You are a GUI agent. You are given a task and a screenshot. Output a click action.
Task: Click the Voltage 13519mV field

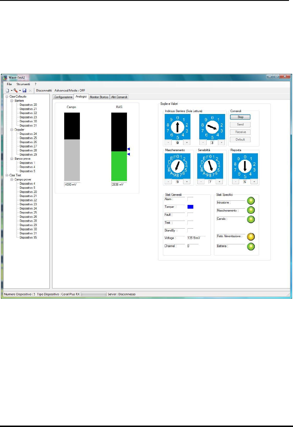click(196, 238)
